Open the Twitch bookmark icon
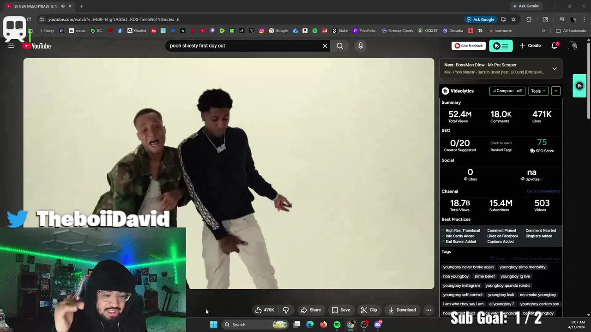This screenshot has width=591, height=332. point(212,31)
